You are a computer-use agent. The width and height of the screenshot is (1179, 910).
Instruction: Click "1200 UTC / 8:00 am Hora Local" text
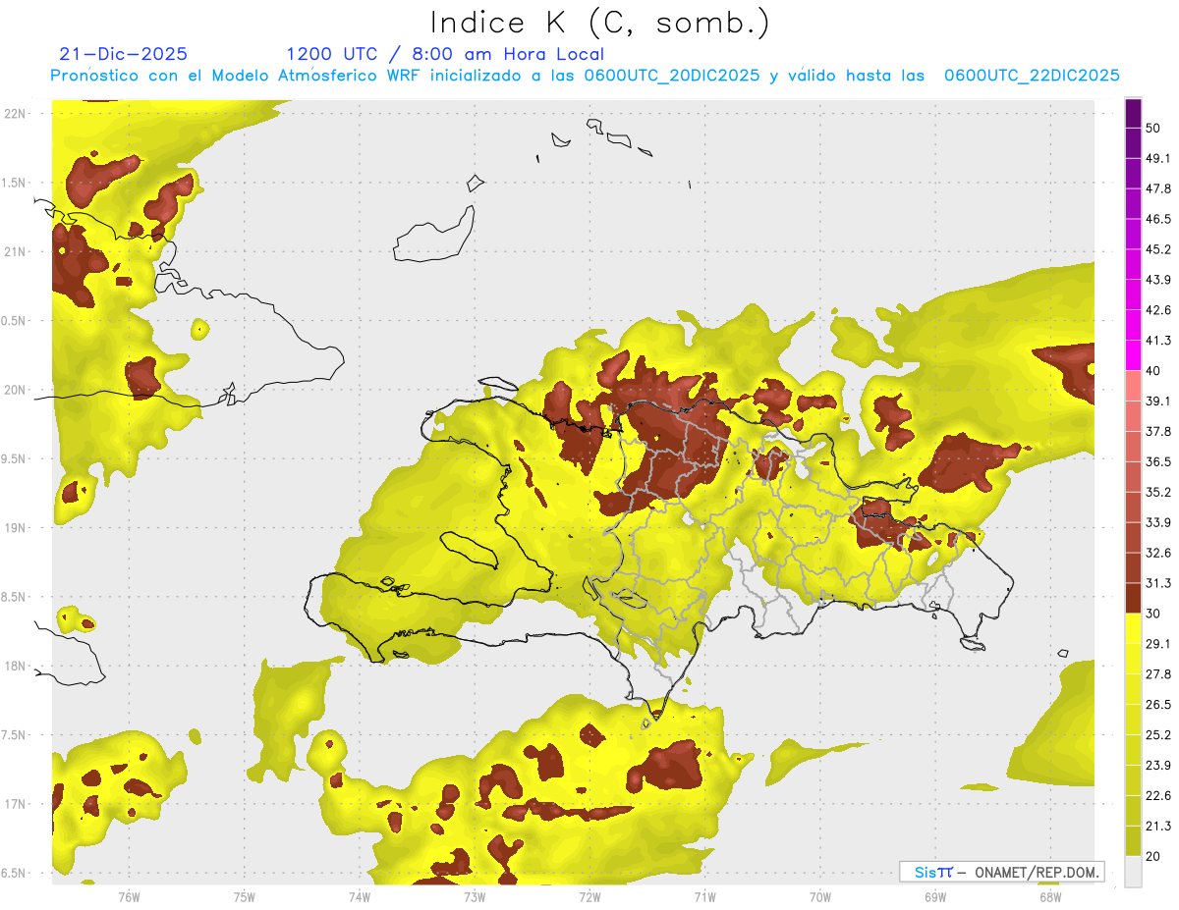[445, 54]
